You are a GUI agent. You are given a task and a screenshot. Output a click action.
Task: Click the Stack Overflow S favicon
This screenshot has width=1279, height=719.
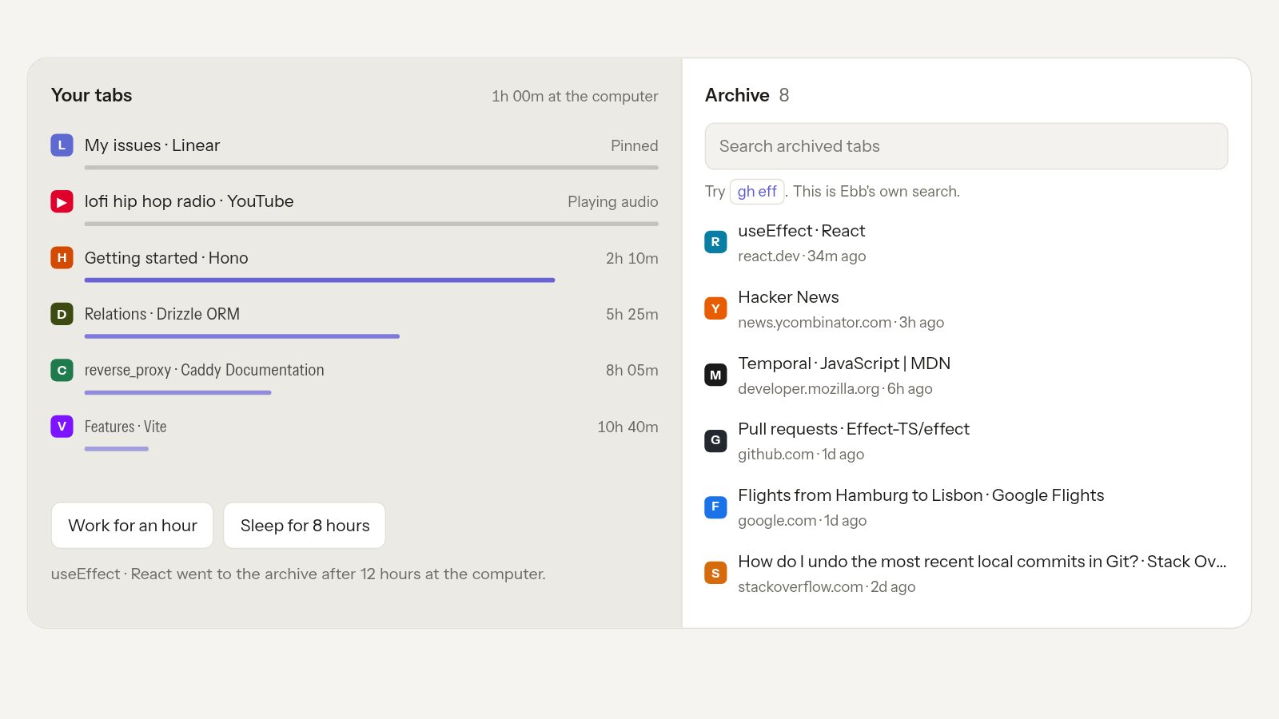715,573
